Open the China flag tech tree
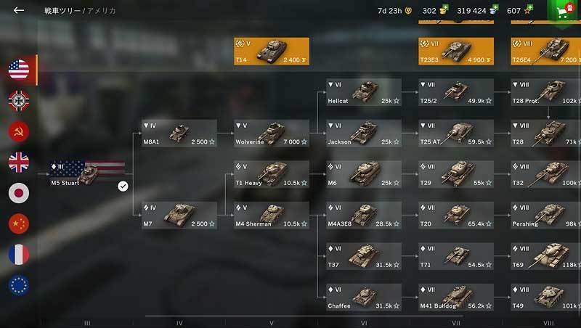This screenshot has width=581, height=328. click(19, 224)
